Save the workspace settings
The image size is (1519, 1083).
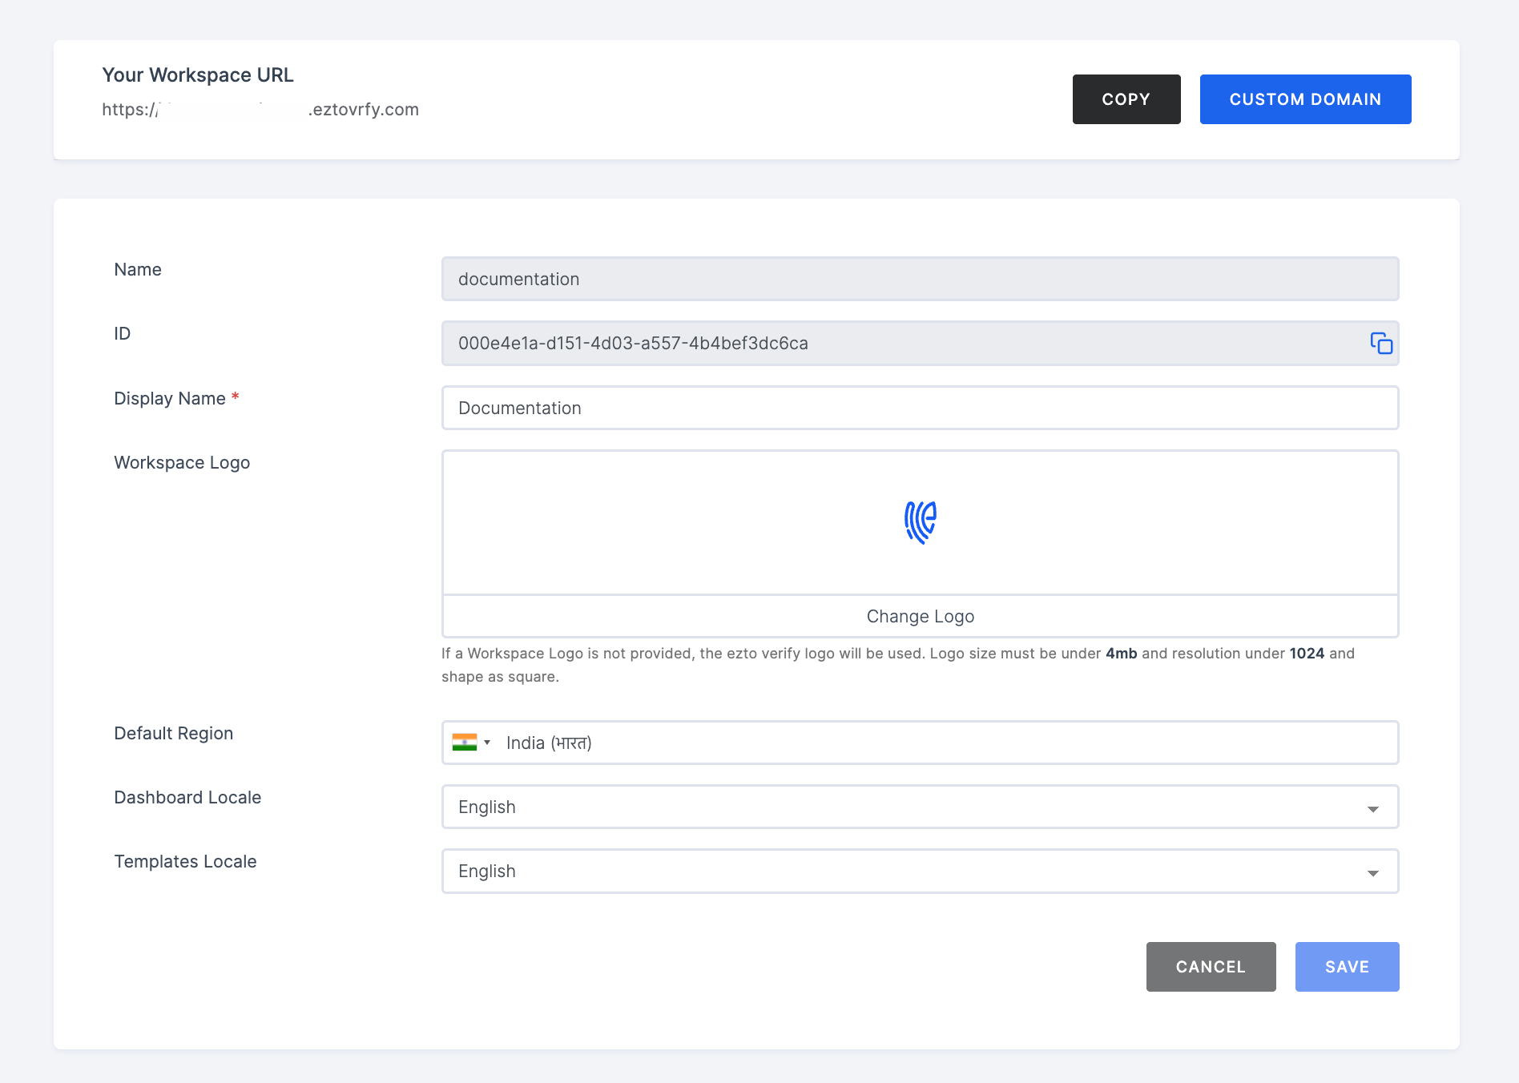point(1347,967)
